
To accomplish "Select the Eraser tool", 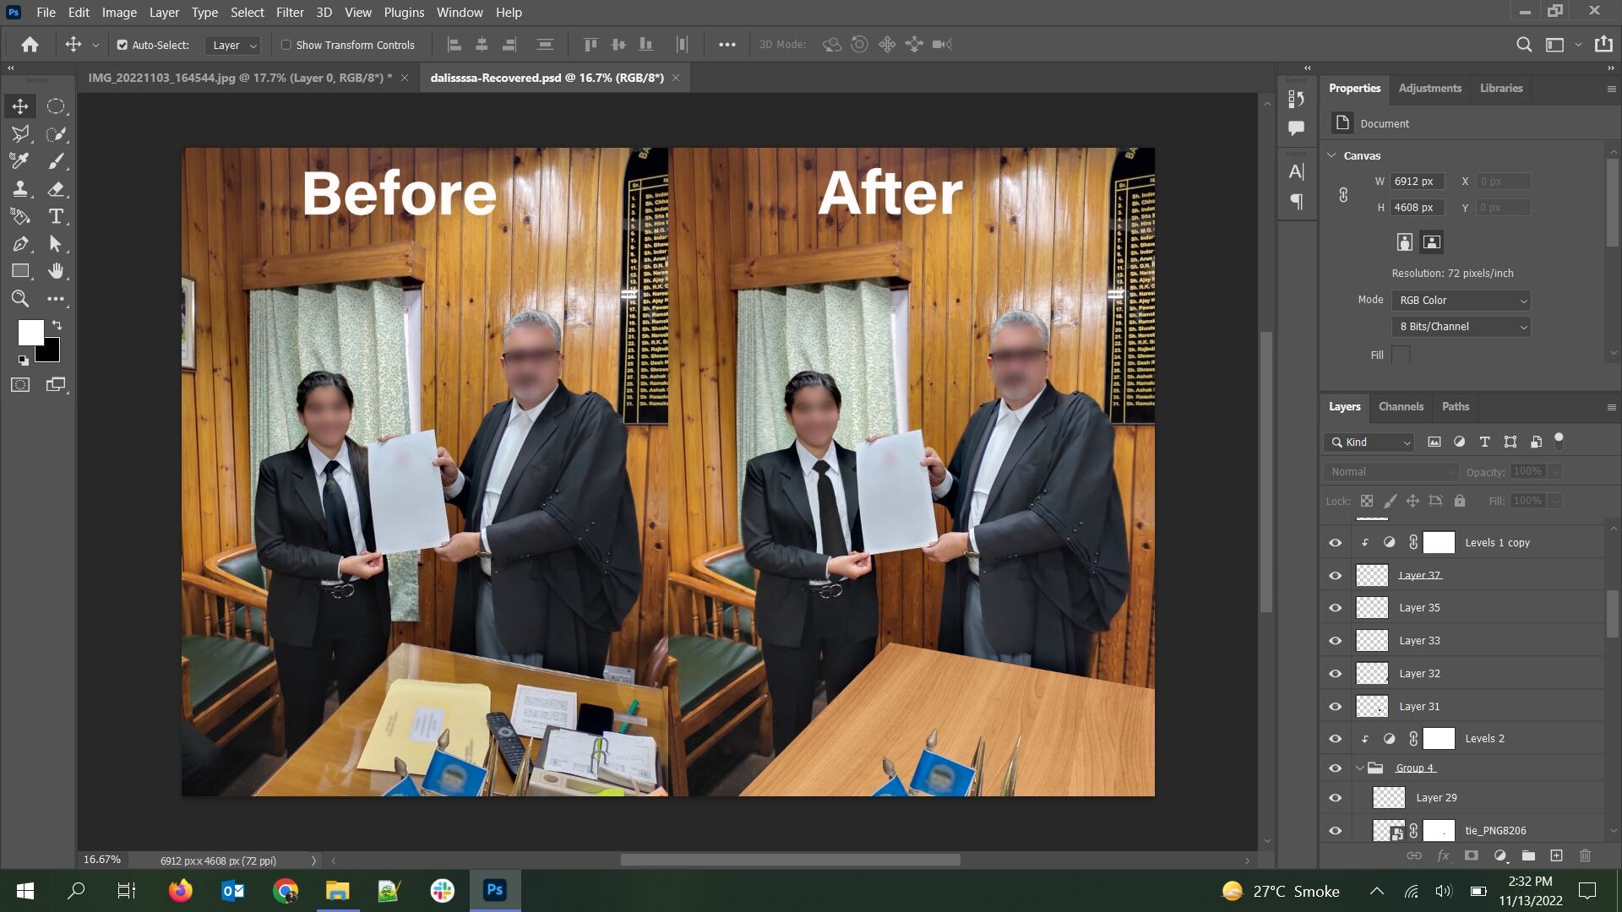I will click(56, 189).
